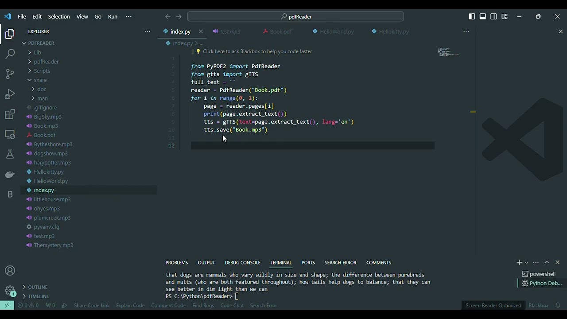Create a new terminal with plus icon
This screenshot has width=567, height=319.
pos(519,262)
